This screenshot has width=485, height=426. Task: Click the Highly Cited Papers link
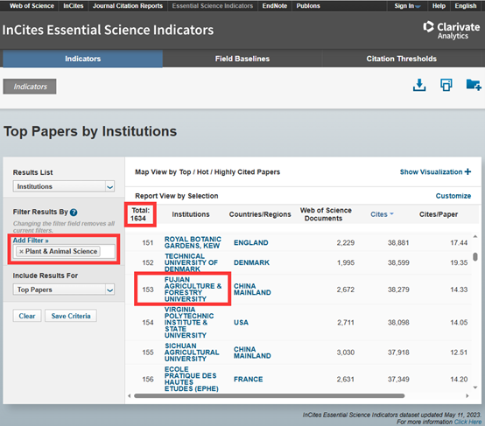click(247, 171)
